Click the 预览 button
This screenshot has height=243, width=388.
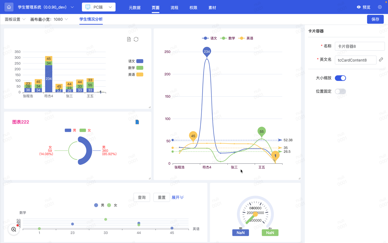pyautogui.click(x=363, y=7)
